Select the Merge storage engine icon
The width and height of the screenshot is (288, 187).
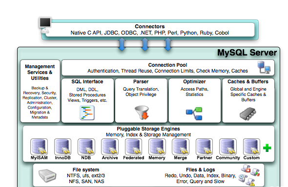pyautogui.click(x=181, y=147)
